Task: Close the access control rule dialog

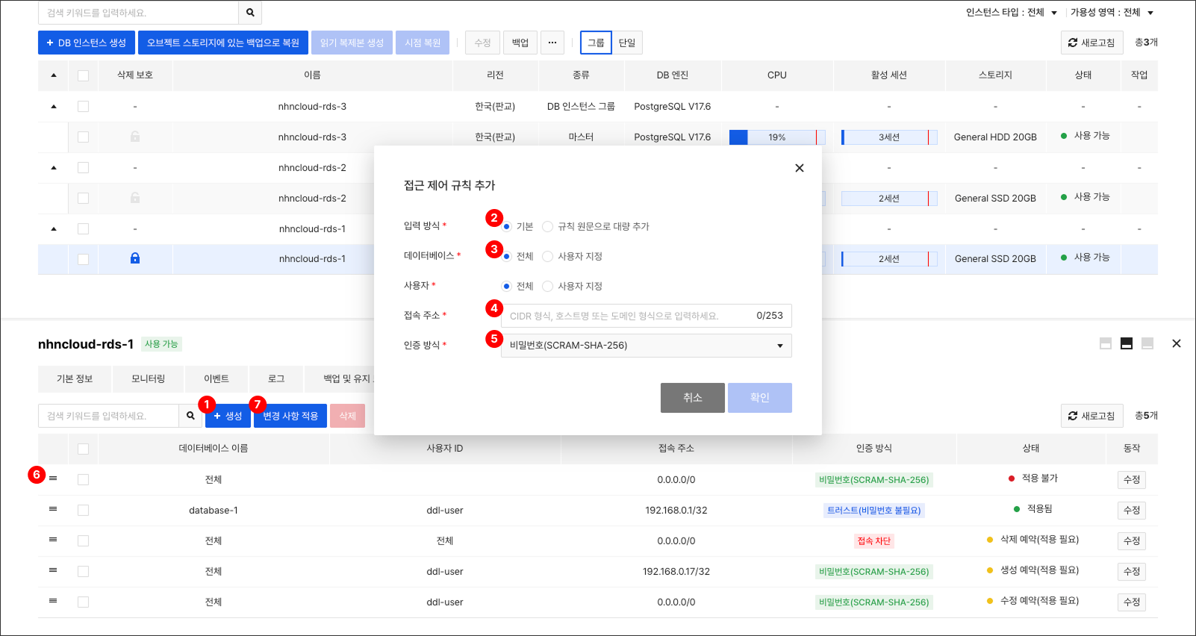Action: (x=800, y=168)
